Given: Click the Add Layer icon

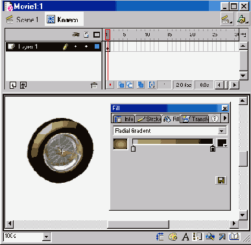Looking at the screenshot, I should point(13,86).
